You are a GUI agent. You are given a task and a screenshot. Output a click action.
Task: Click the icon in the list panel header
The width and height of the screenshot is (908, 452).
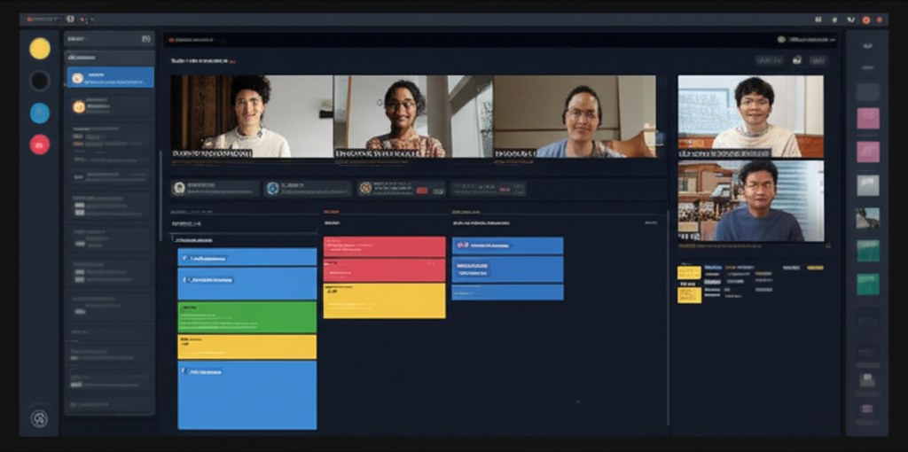click(x=145, y=39)
